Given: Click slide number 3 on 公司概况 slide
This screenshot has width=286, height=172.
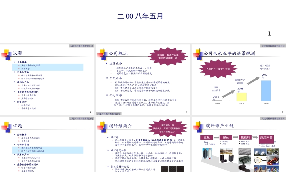Looking at the screenshot, I should [186, 112].
